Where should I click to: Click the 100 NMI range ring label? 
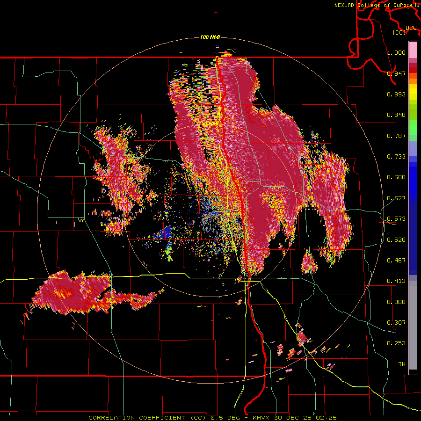(x=210, y=37)
